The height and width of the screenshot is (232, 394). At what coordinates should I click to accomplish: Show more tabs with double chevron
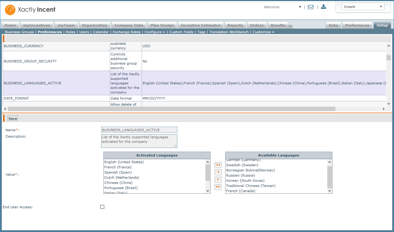tap(290, 26)
